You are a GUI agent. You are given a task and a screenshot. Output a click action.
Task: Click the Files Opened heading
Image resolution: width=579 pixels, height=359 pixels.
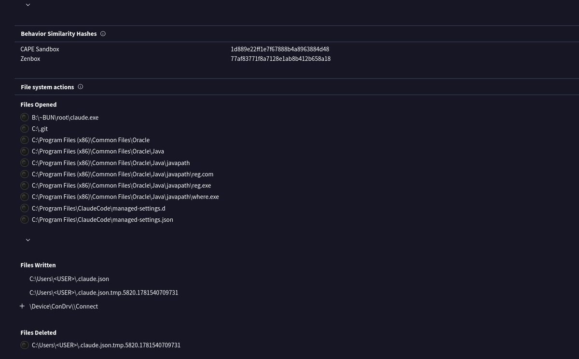tap(39, 105)
